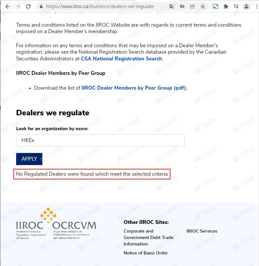Viewport: 259px width, 266px height.
Task: Open the media control playlist icon
Action: click(x=236, y=6)
